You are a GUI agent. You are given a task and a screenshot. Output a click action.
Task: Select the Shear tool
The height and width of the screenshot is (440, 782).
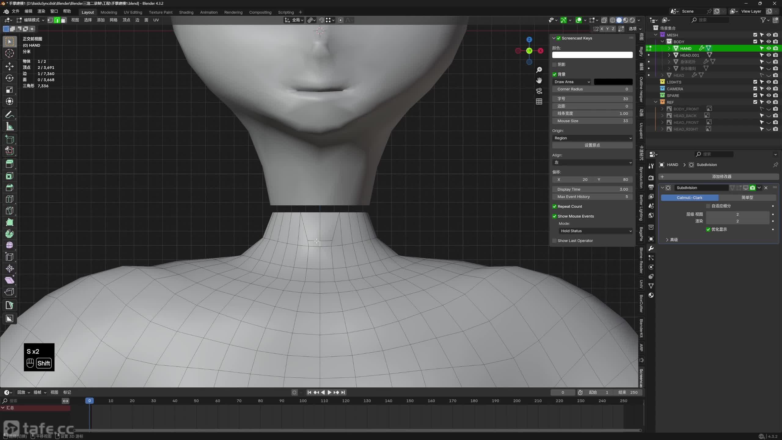point(9,280)
